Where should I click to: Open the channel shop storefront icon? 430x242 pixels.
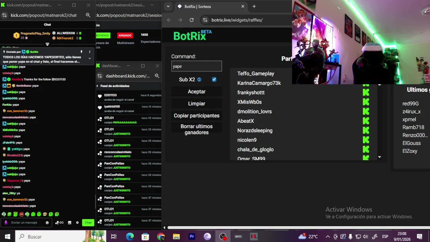point(70,223)
